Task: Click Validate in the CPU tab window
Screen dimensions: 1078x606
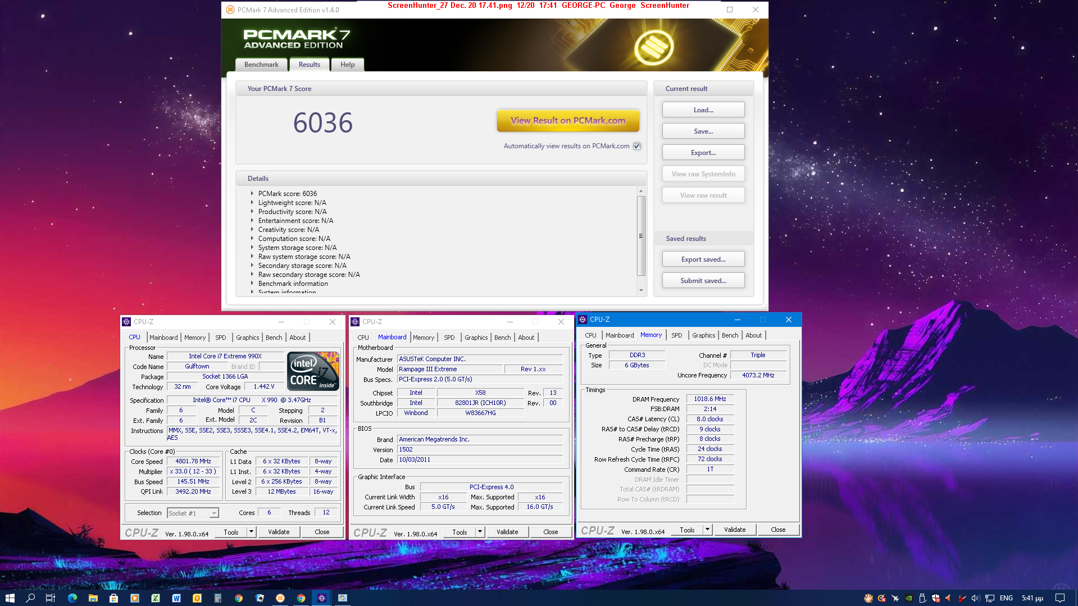Action: pos(279,532)
